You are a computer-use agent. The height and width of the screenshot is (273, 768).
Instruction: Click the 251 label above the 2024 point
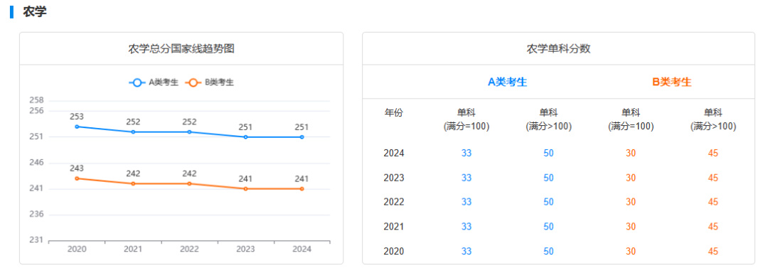[302, 127]
